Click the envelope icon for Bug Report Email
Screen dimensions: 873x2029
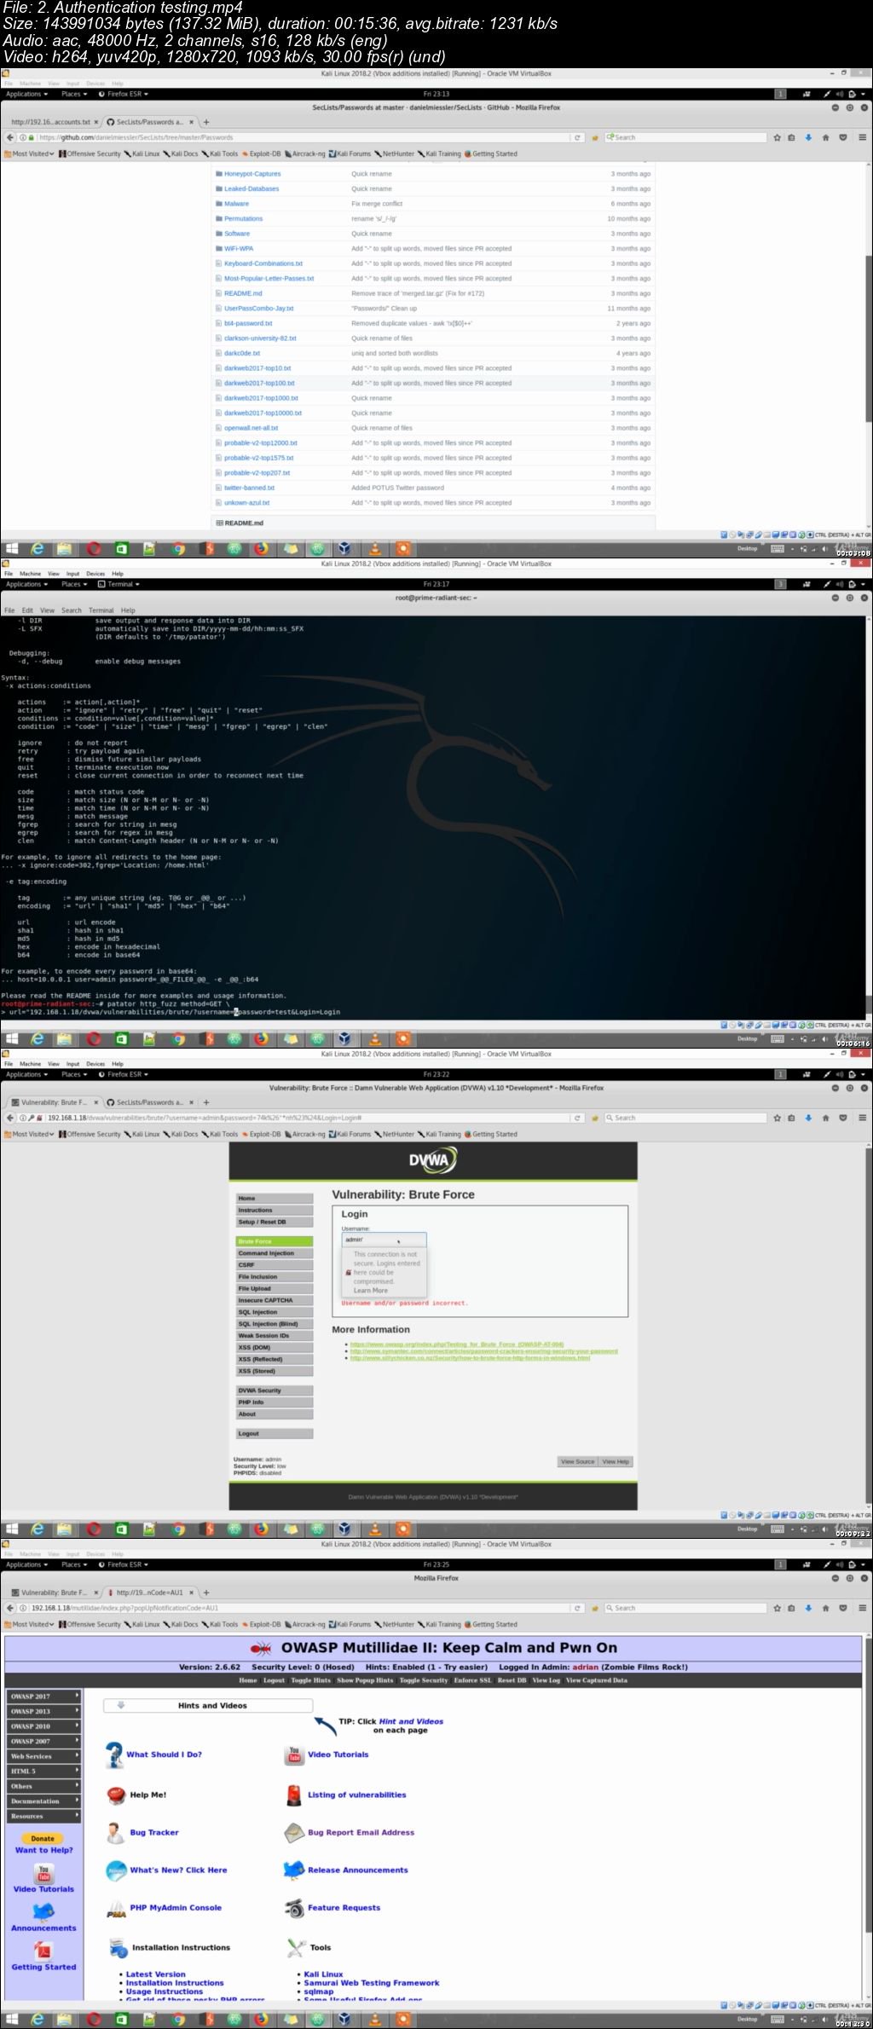[294, 1832]
